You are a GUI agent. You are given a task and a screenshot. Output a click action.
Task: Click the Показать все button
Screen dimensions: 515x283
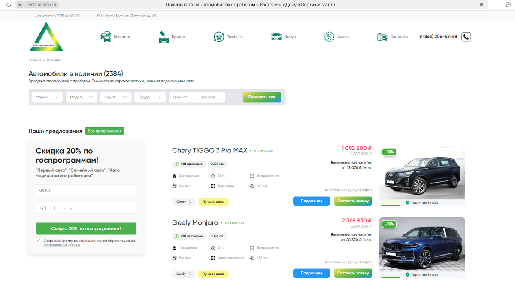tap(262, 97)
